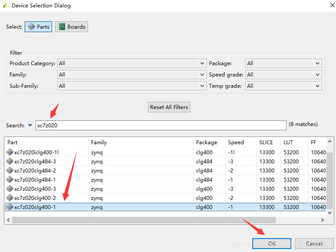
Task: Sort by the Family column header
Action: (x=141, y=143)
